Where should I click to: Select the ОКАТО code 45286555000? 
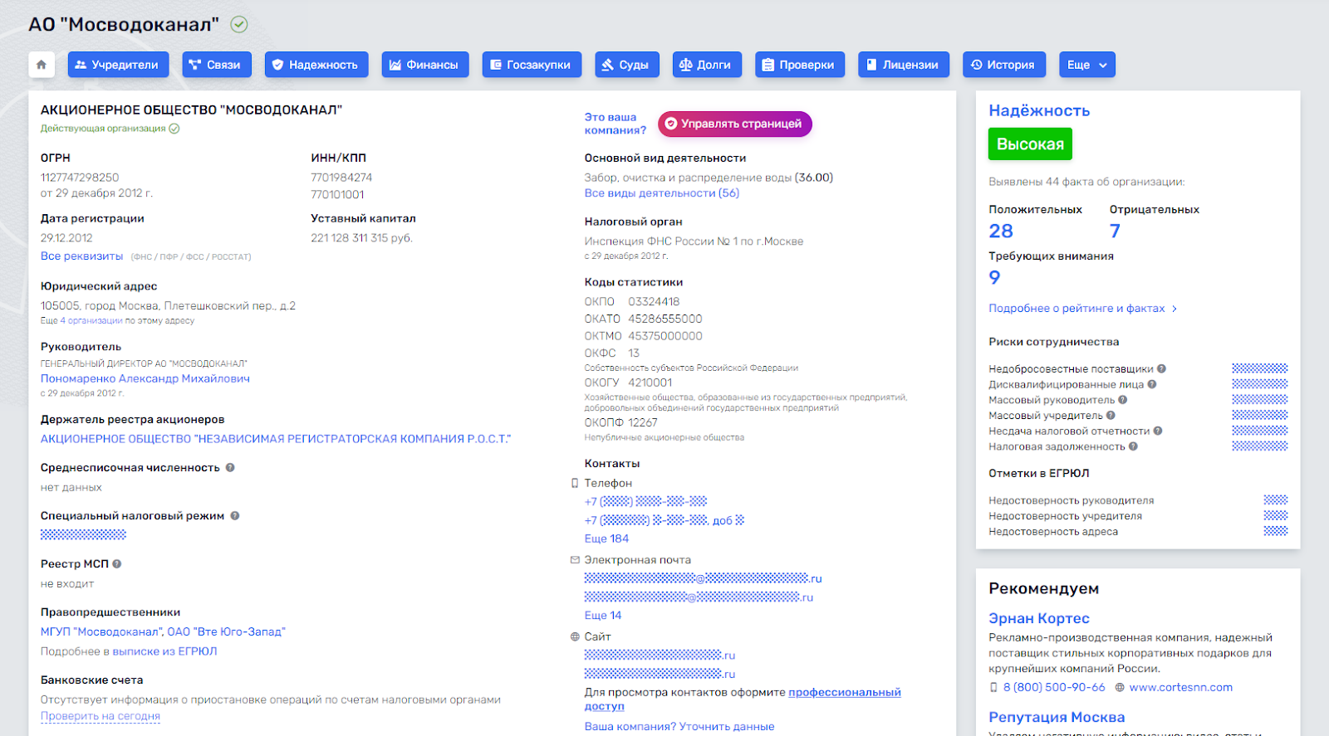pyautogui.click(x=665, y=319)
